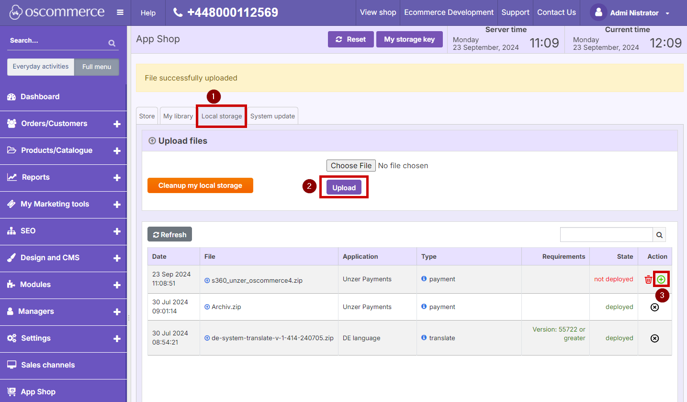Click the Reports chart icon
This screenshot has width=687, height=402.
(x=12, y=177)
